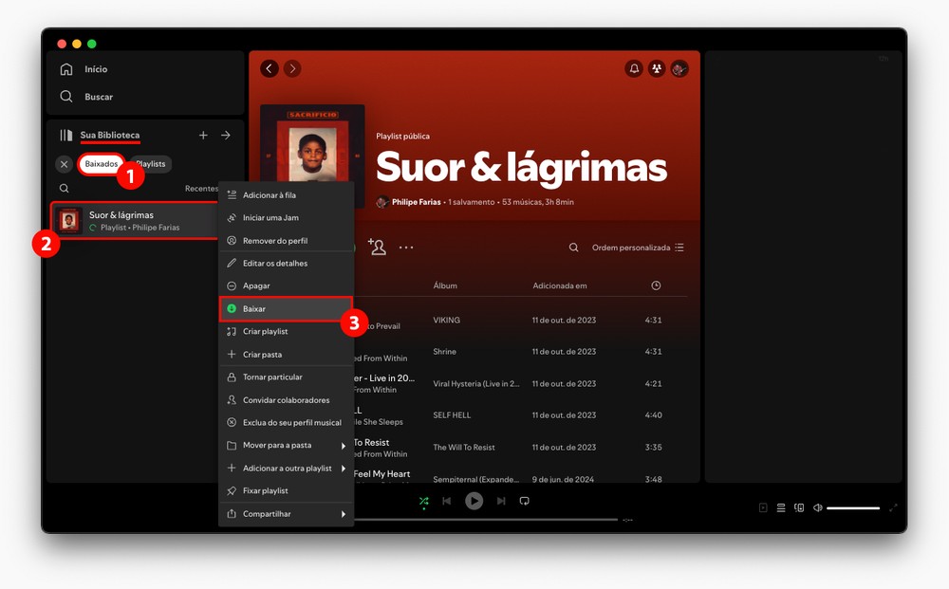Open connect to device icon
Screen dimensions: 949x589
pyautogui.click(x=799, y=508)
